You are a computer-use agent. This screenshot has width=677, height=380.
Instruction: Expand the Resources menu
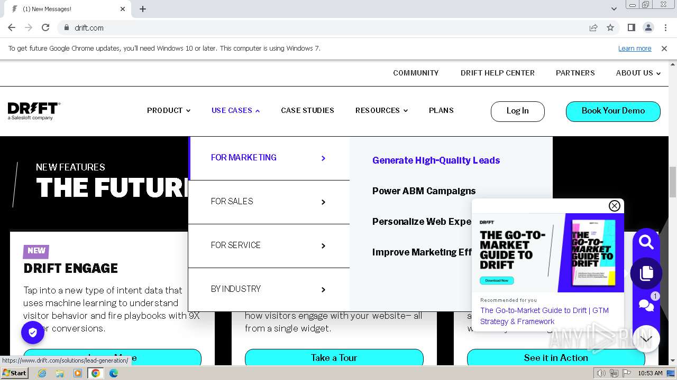(x=381, y=110)
